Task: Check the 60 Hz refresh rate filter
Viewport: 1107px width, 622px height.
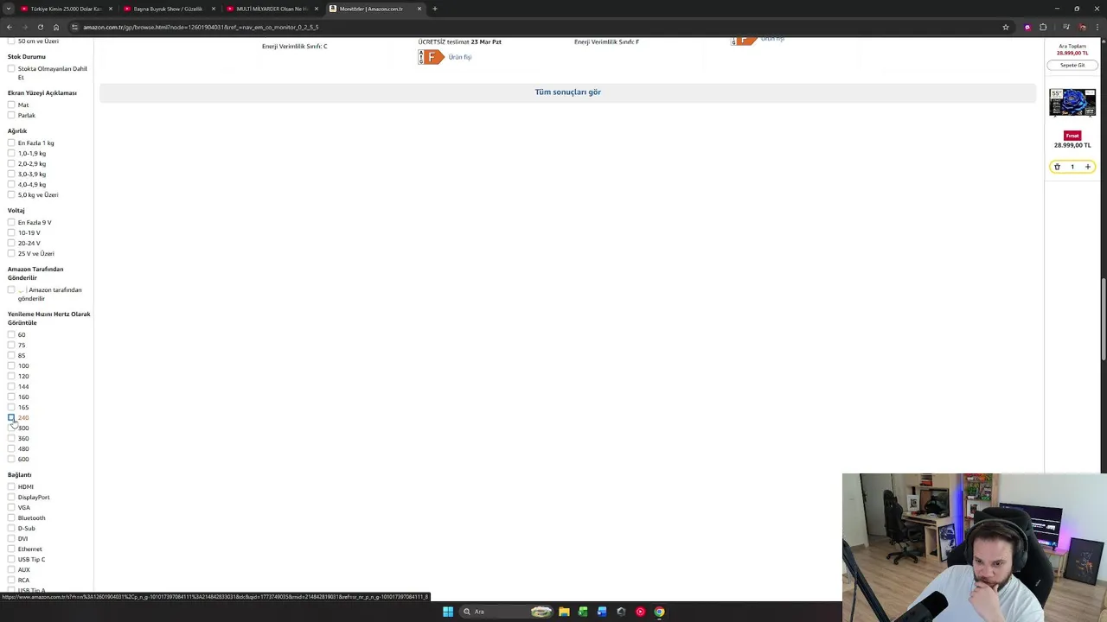Action: [11, 334]
